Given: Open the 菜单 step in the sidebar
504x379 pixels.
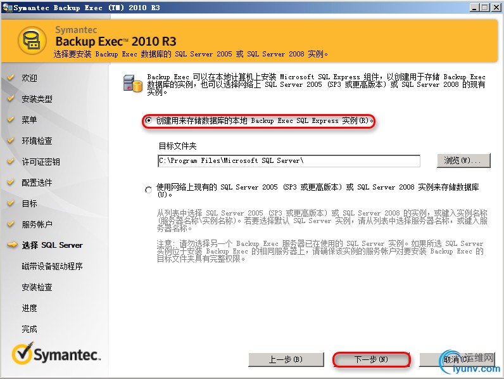Looking at the screenshot, I should [x=29, y=120].
